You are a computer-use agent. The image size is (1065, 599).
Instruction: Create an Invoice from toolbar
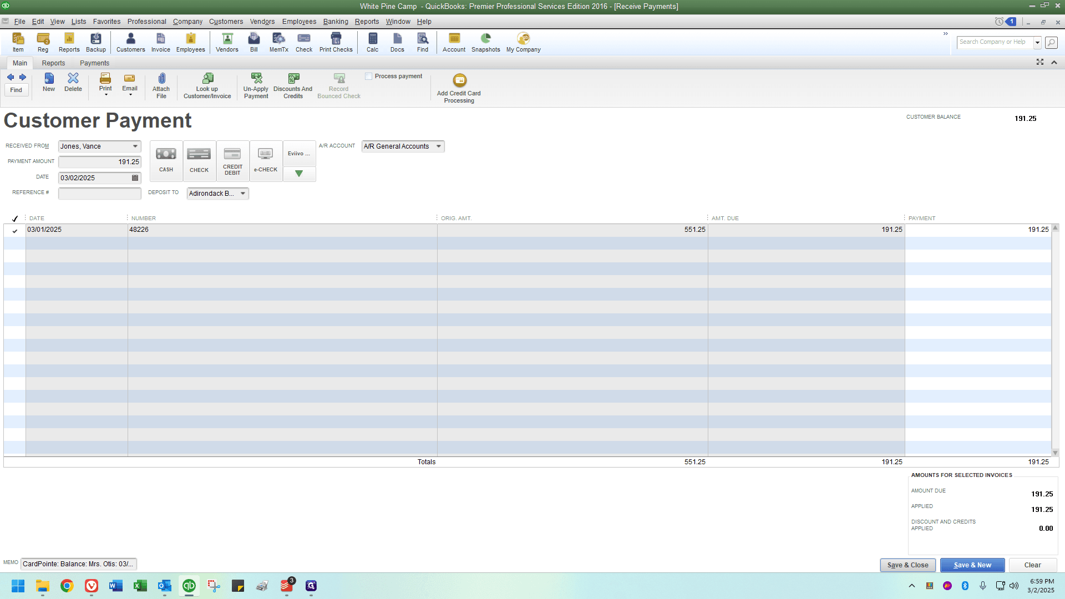click(x=161, y=42)
